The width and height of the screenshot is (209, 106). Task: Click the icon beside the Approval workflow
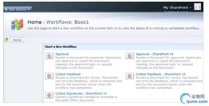point(49,56)
